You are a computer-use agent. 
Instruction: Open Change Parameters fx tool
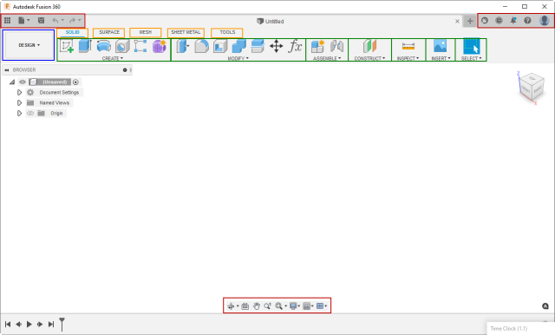295,46
